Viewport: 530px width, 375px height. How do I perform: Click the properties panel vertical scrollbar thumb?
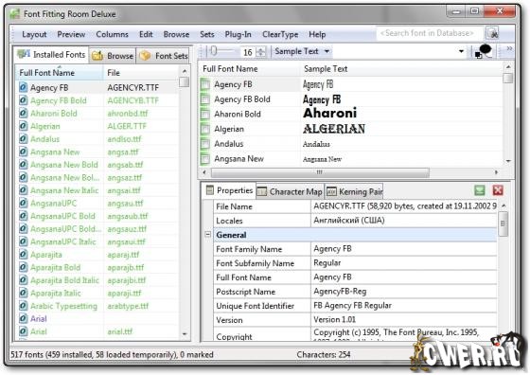click(503, 223)
